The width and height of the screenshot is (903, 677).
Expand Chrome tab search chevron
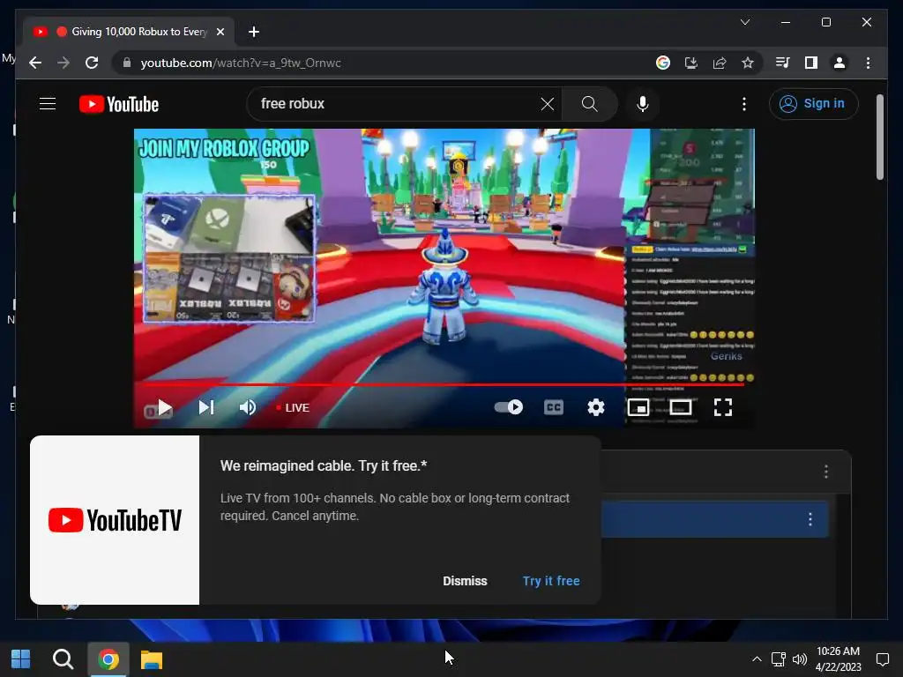point(744,22)
